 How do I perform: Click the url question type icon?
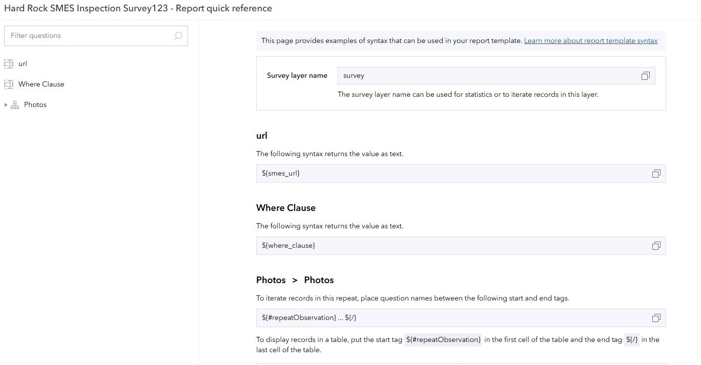8,64
